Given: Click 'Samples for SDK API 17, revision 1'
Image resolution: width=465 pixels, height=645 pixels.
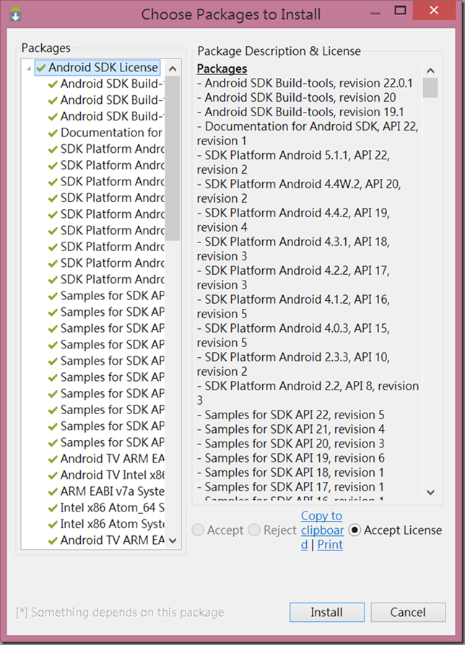Looking at the screenshot, I should click(290, 486).
